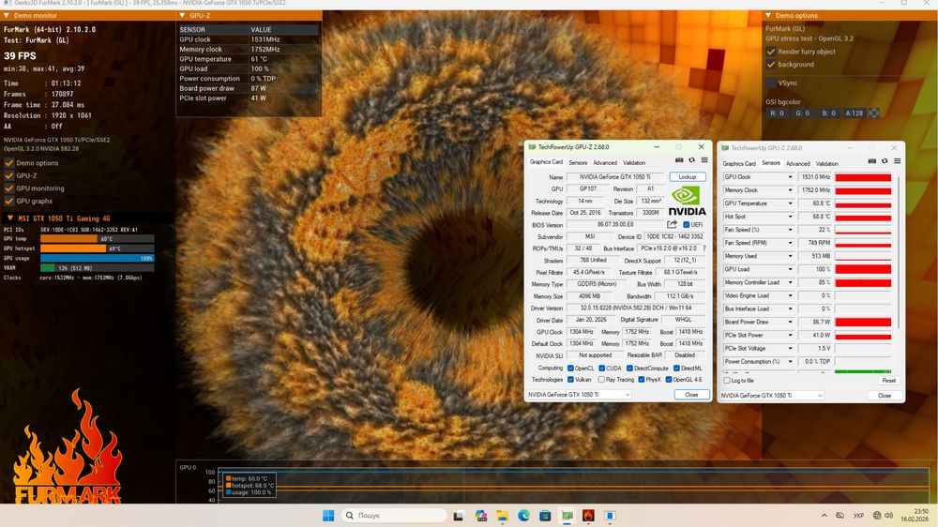Screen dimensions: 938x527
Task: Select Validation tab in Sensors-tab window
Action: click(827, 164)
